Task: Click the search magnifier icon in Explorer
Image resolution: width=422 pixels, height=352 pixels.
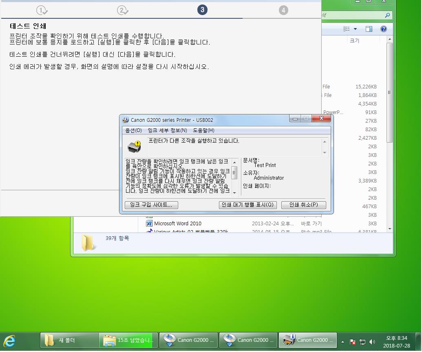Action: click(x=387, y=15)
